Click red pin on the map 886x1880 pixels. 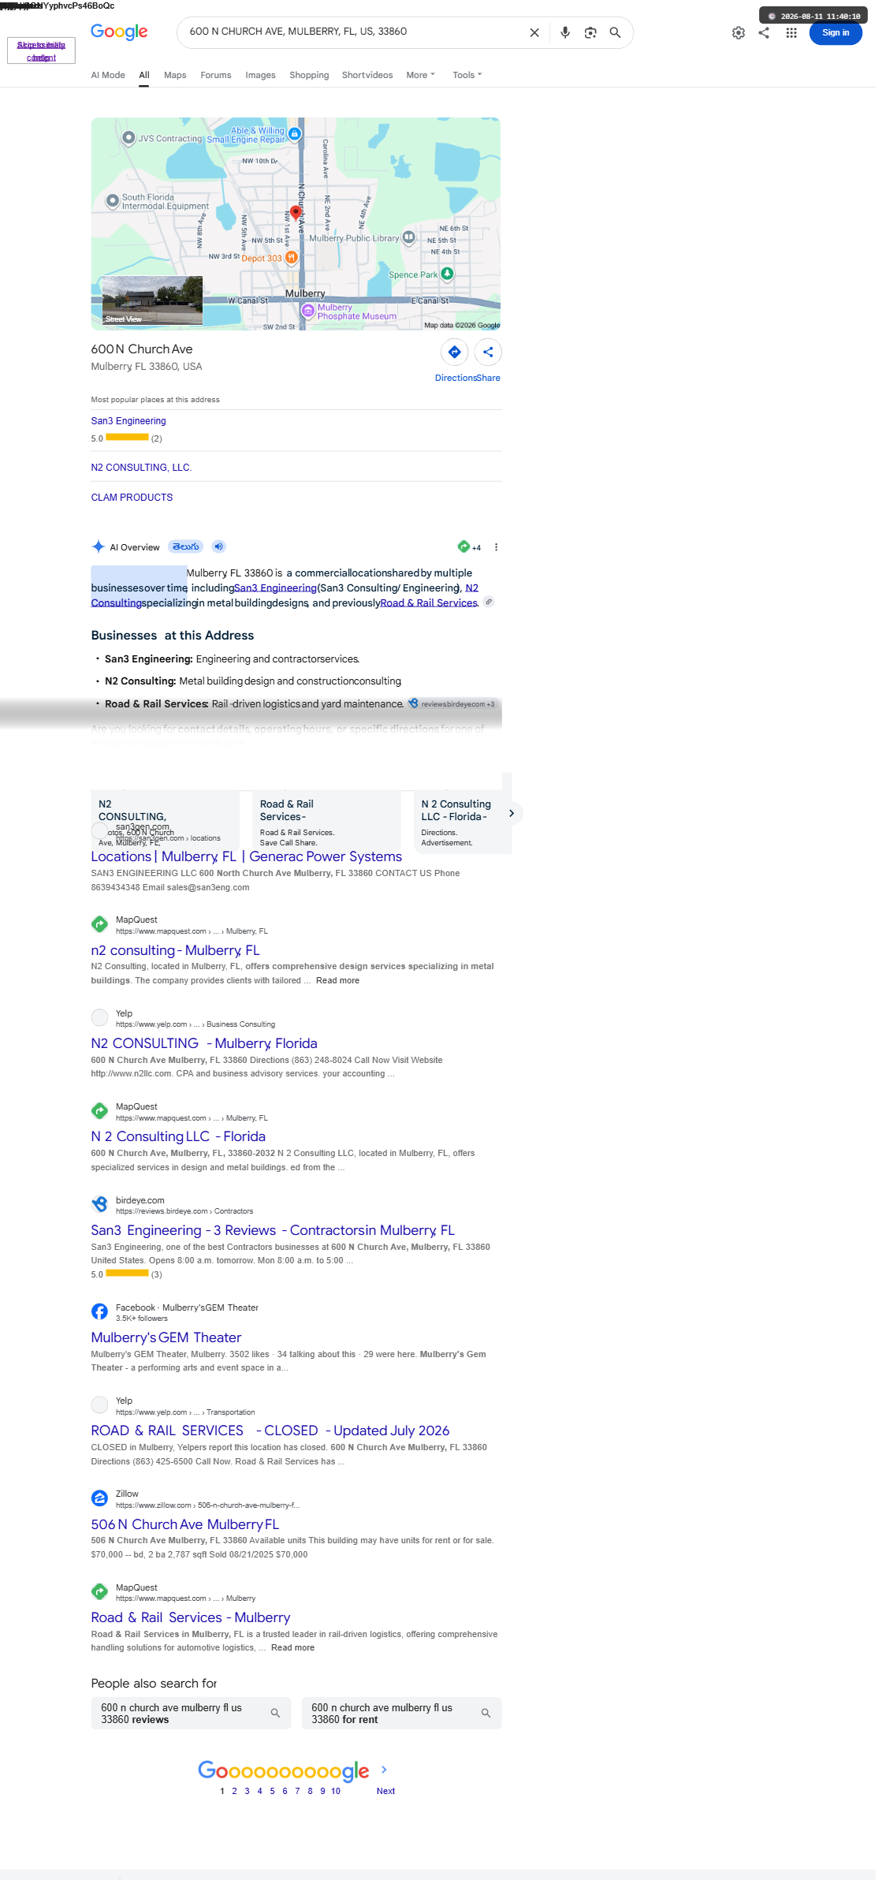click(x=296, y=212)
